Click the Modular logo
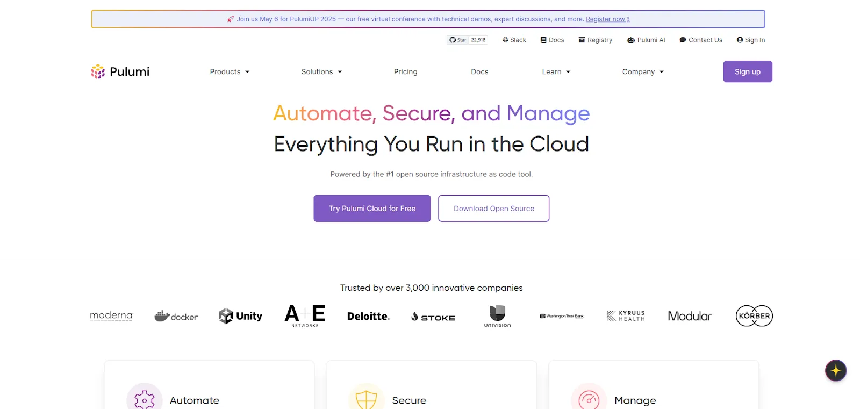This screenshot has width=860, height=409. (x=690, y=316)
